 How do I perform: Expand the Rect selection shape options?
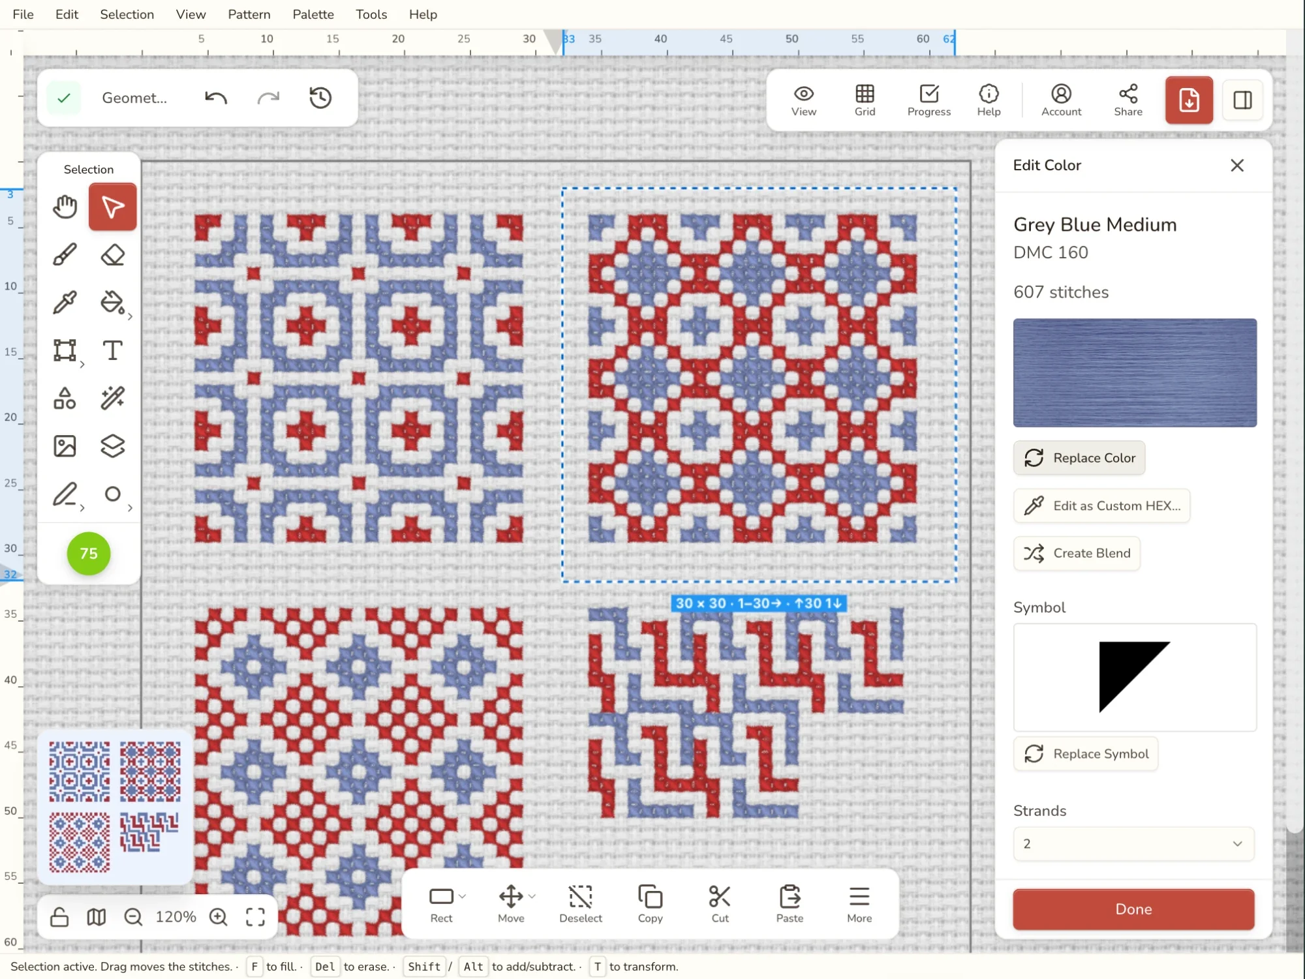tap(462, 896)
